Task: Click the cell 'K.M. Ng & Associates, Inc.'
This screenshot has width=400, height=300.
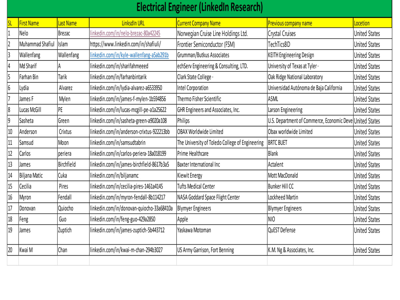Action: click(310, 250)
